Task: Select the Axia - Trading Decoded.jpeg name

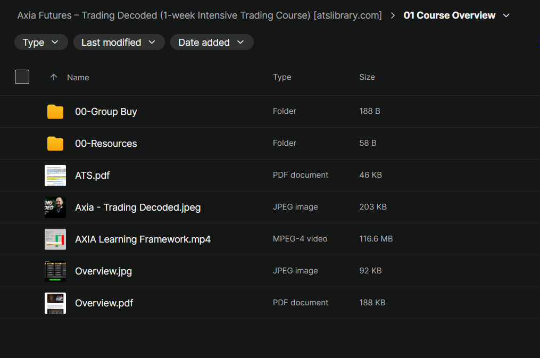Action: 138,207
